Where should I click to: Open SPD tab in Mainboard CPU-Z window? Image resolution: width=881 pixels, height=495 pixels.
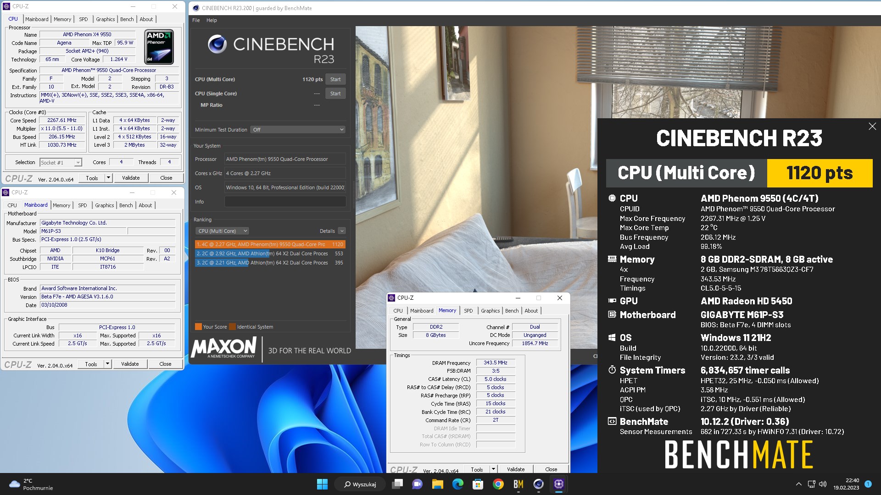(x=83, y=205)
